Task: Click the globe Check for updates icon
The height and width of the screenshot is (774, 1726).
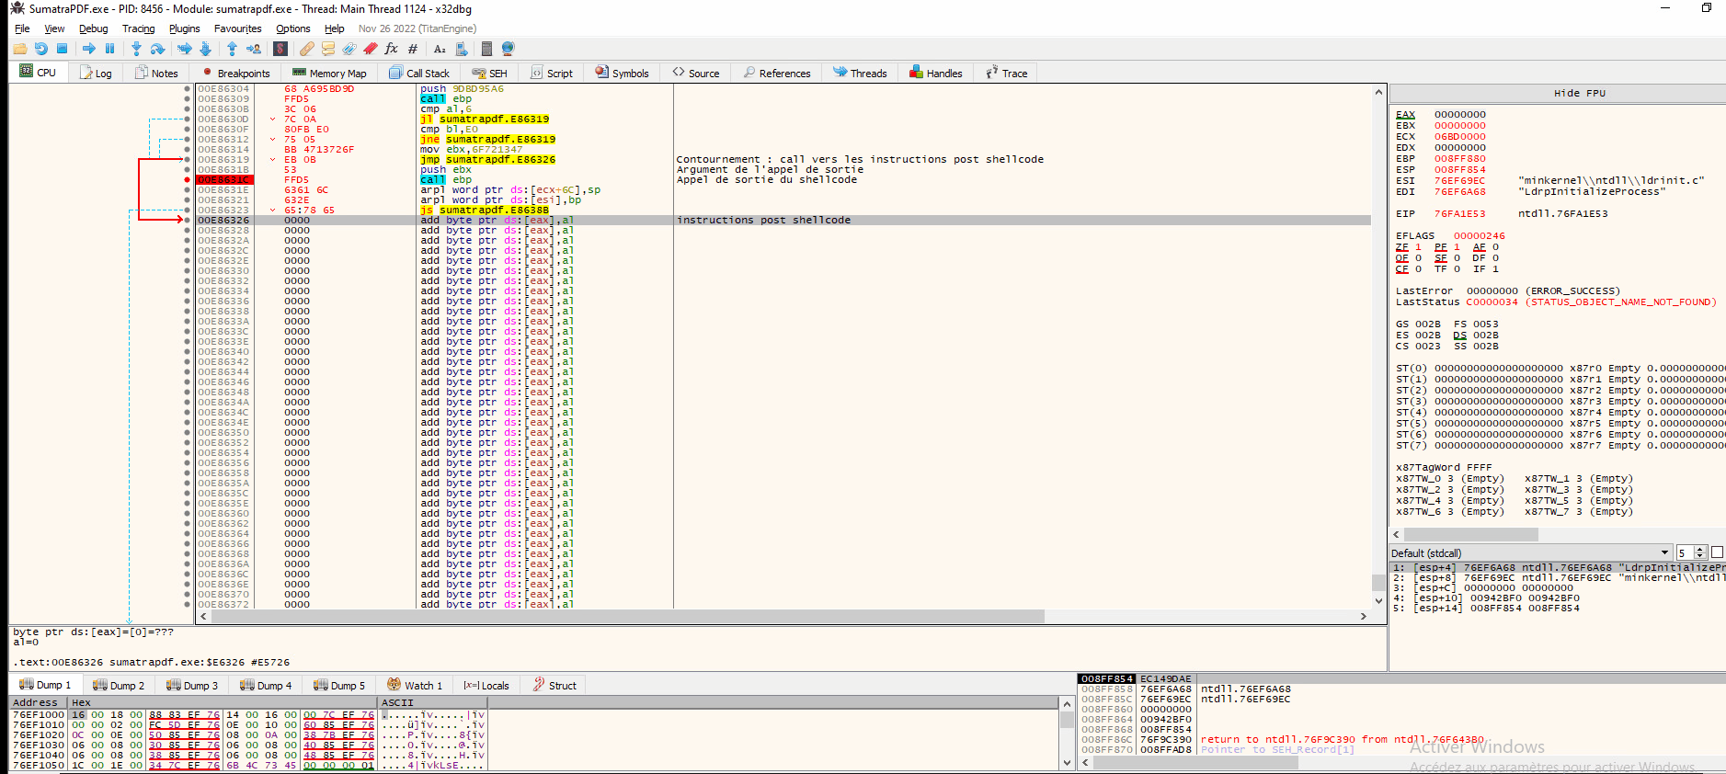Action: [508, 49]
